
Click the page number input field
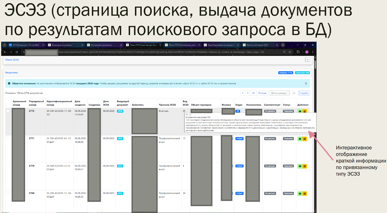[x=295, y=93]
